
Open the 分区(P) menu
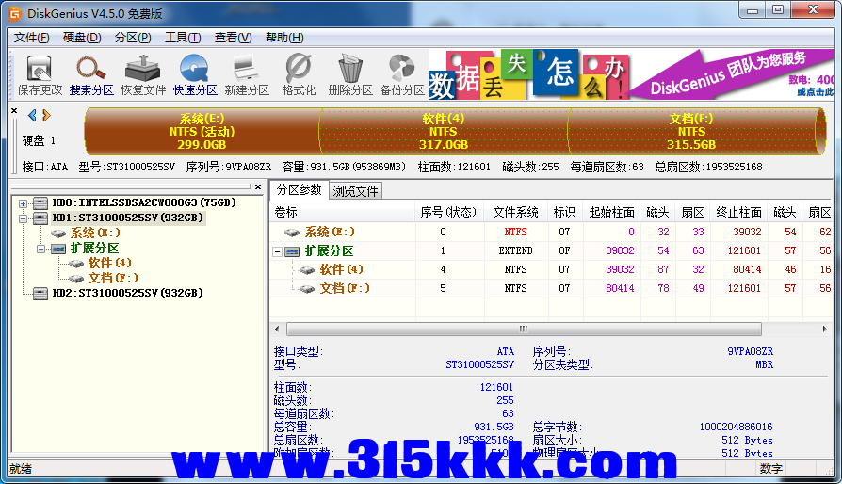point(133,38)
